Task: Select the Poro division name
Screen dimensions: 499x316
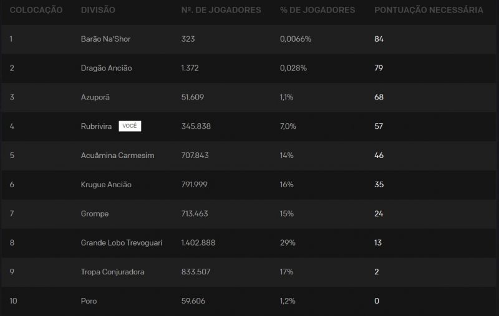Action: pos(89,301)
